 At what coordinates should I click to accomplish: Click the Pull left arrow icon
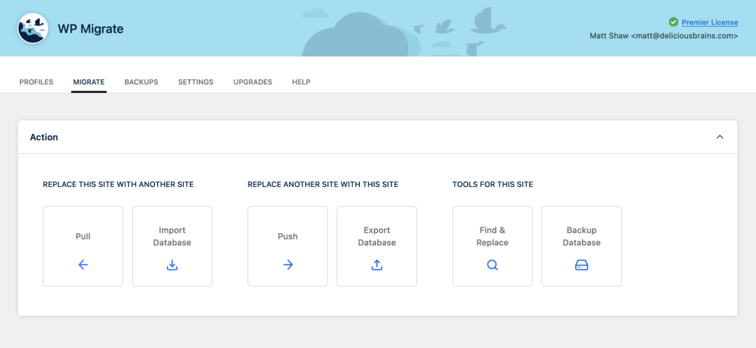pos(83,265)
